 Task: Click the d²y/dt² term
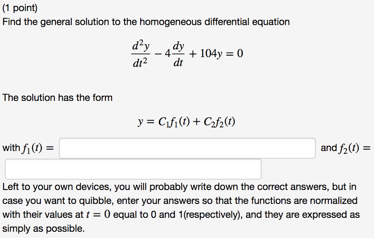pyautogui.click(x=140, y=53)
